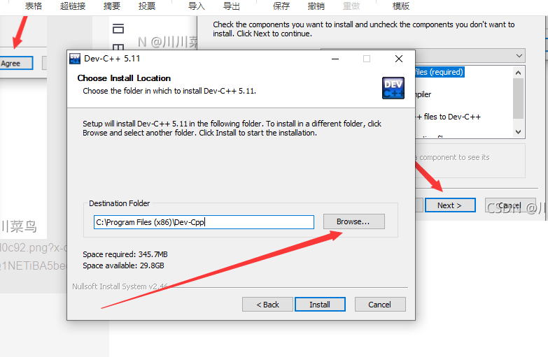Open the 投票 toolbar item
Viewport: 548px width, 357px height.
147,6
